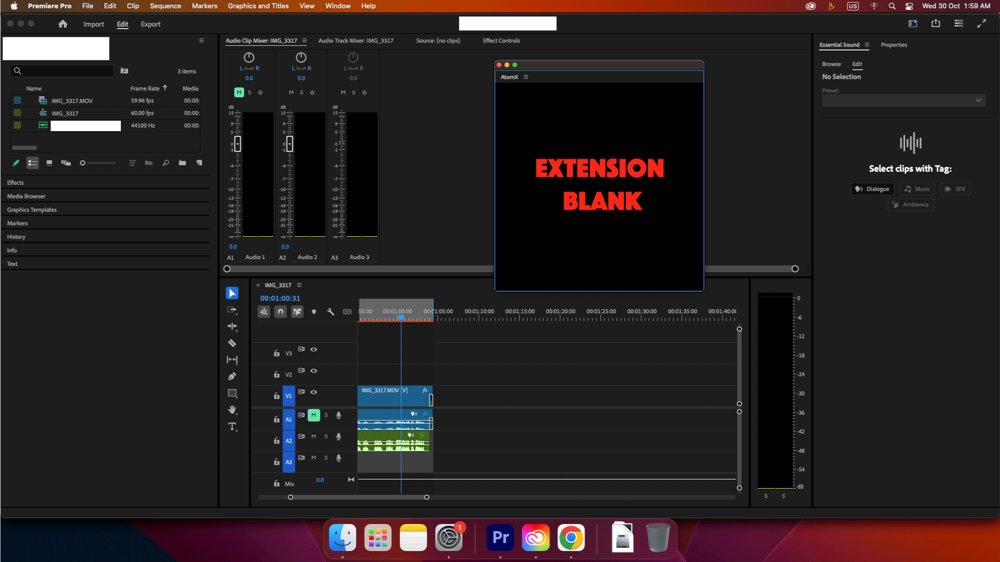Select the Hand tool
Screen dimensions: 1000x562
[232, 410]
